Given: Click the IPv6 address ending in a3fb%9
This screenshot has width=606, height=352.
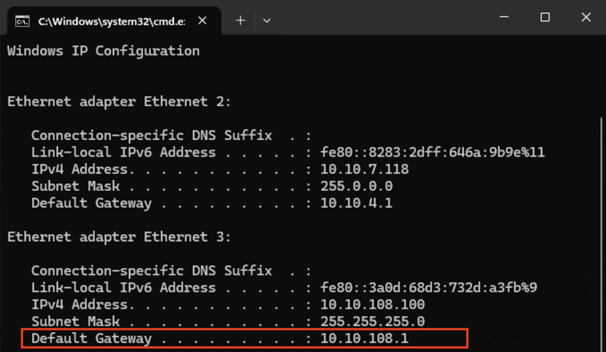Looking at the screenshot, I should (x=428, y=288).
